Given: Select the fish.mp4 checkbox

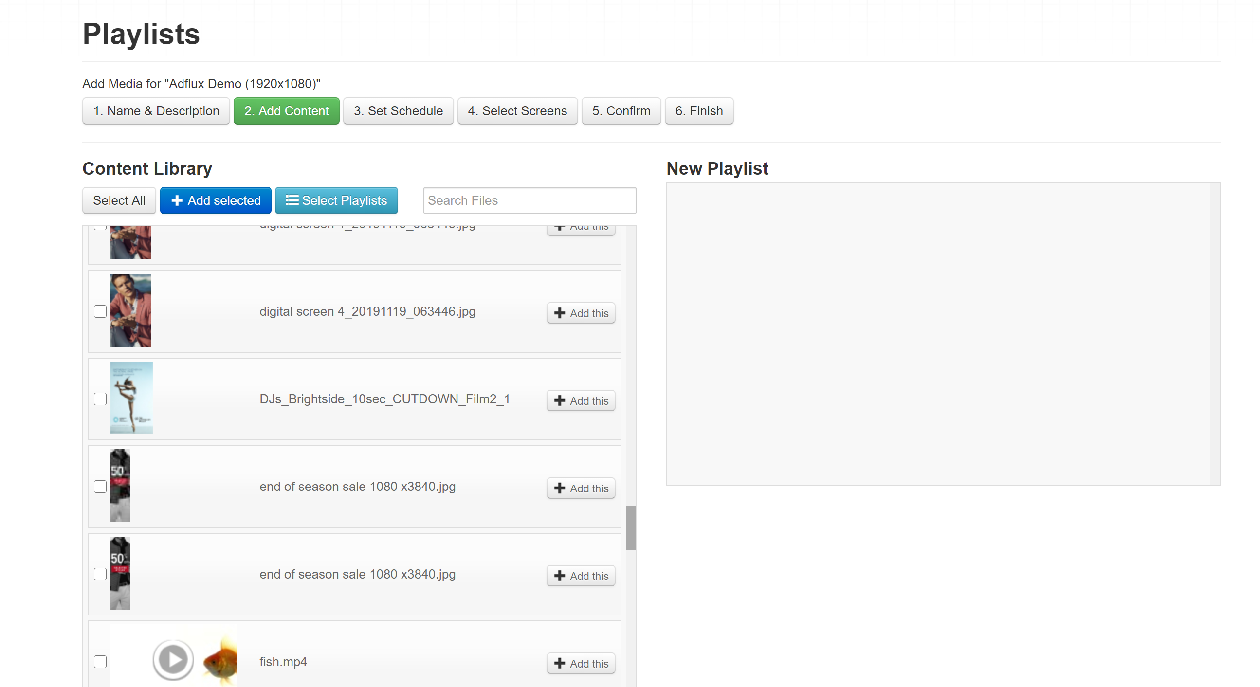Looking at the screenshot, I should pos(100,662).
